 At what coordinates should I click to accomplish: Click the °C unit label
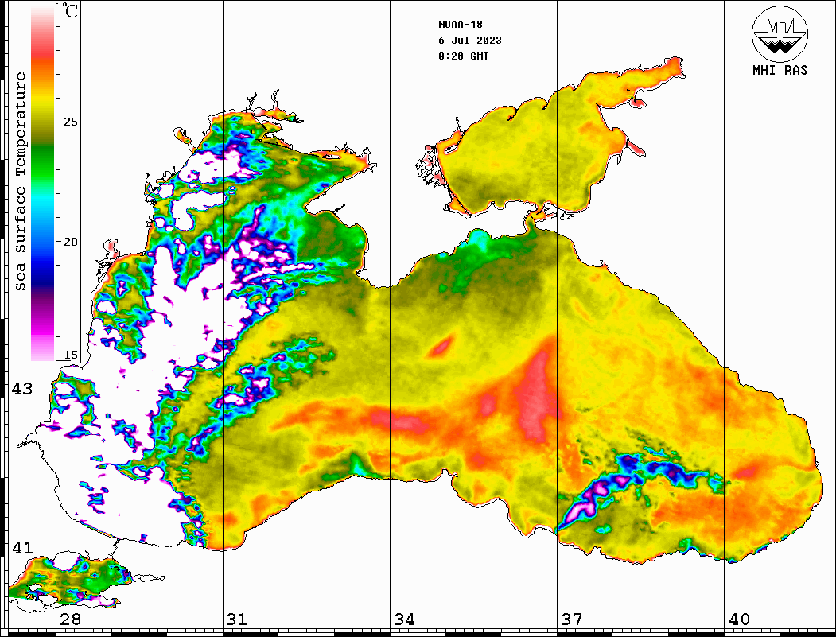(x=70, y=11)
